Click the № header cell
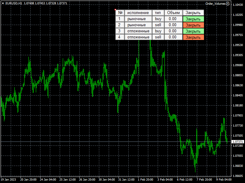Image resolution: width=245 pixels, height=183 pixels. point(120,13)
